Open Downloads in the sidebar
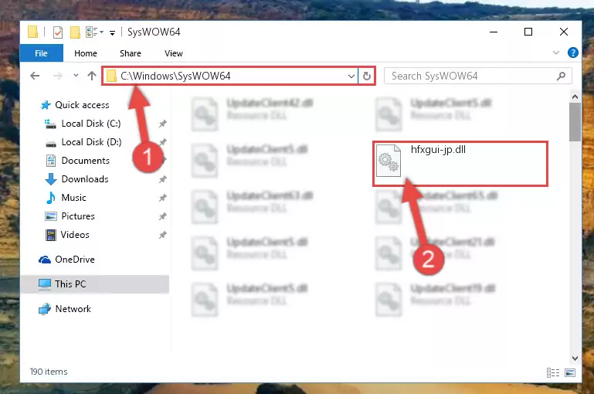Viewport: 594px width, 394px height. tap(85, 179)
